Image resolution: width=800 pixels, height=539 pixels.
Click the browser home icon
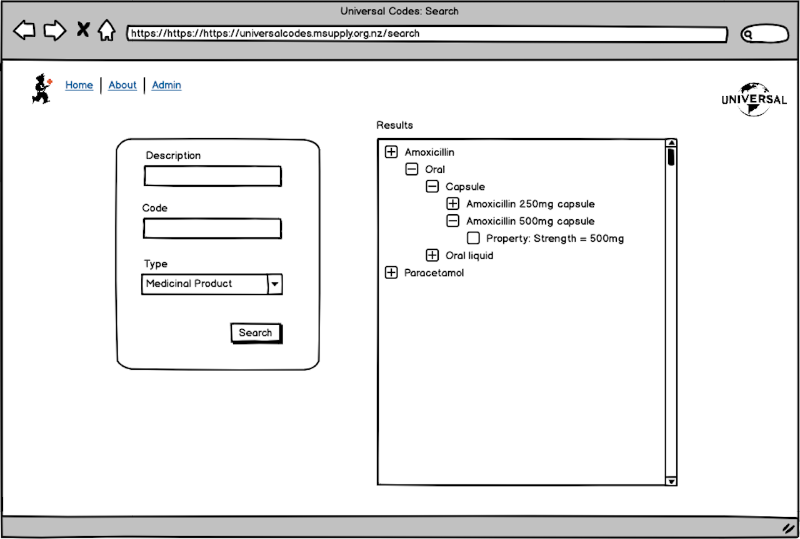[x=107, y=30]
